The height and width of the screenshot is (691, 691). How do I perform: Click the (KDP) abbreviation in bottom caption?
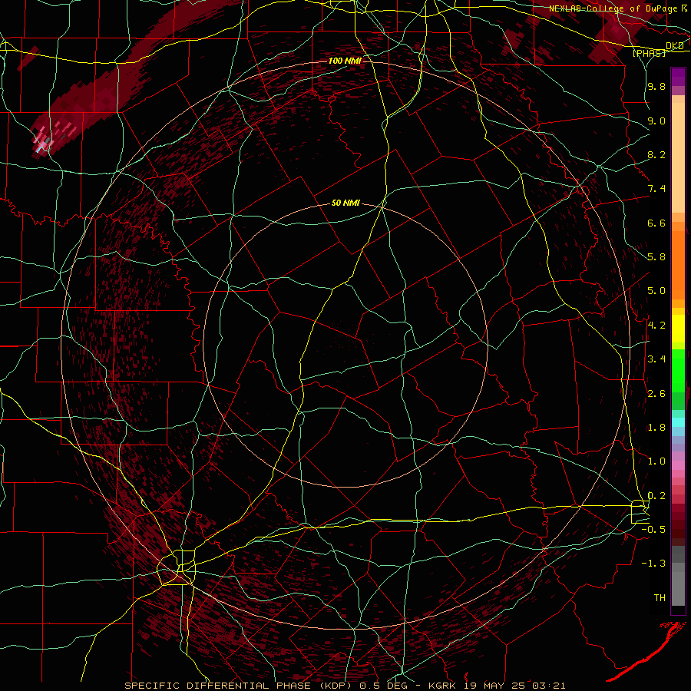click(x=336, y=686)
